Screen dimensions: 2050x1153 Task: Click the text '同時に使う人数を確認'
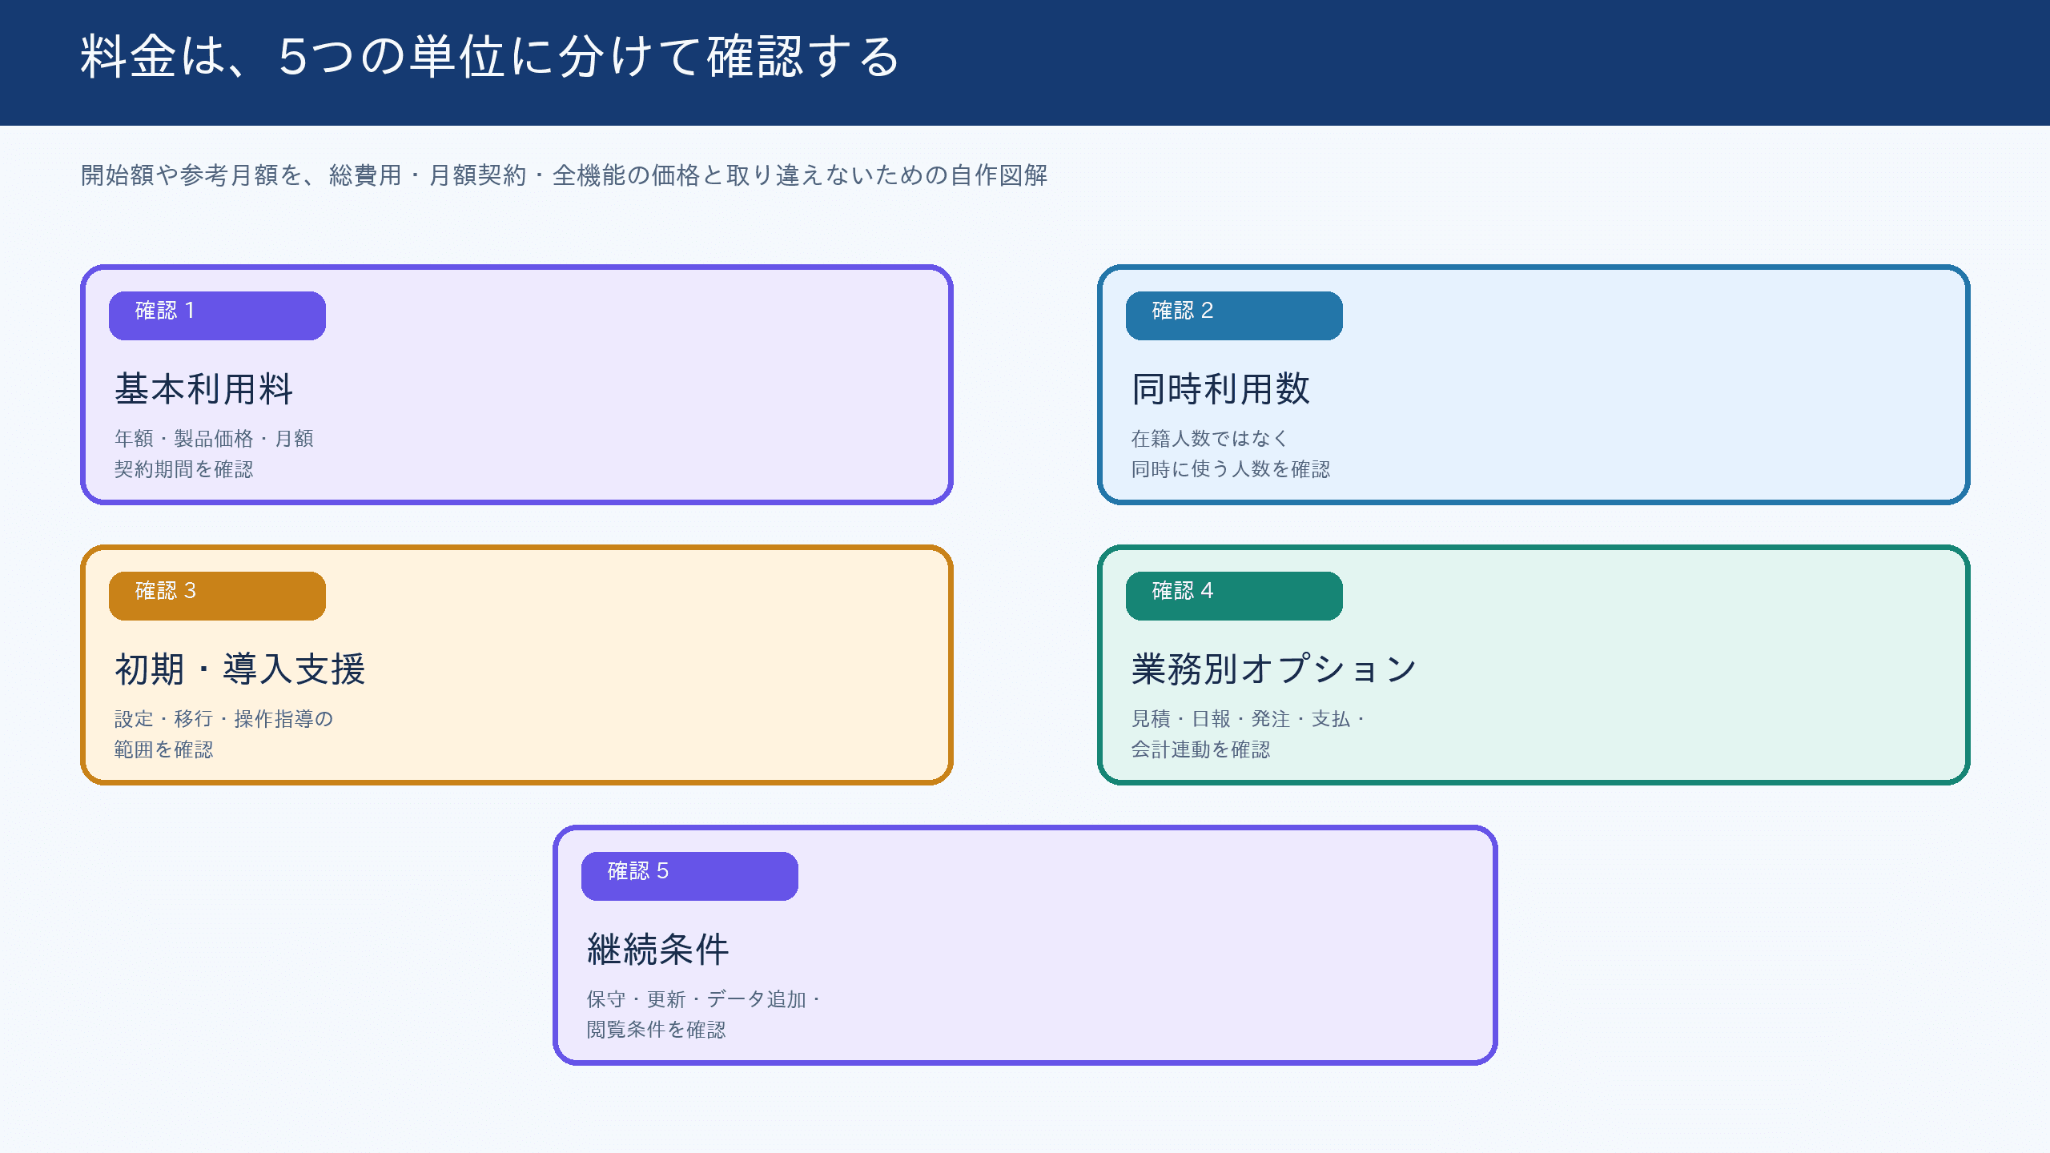1231,469
